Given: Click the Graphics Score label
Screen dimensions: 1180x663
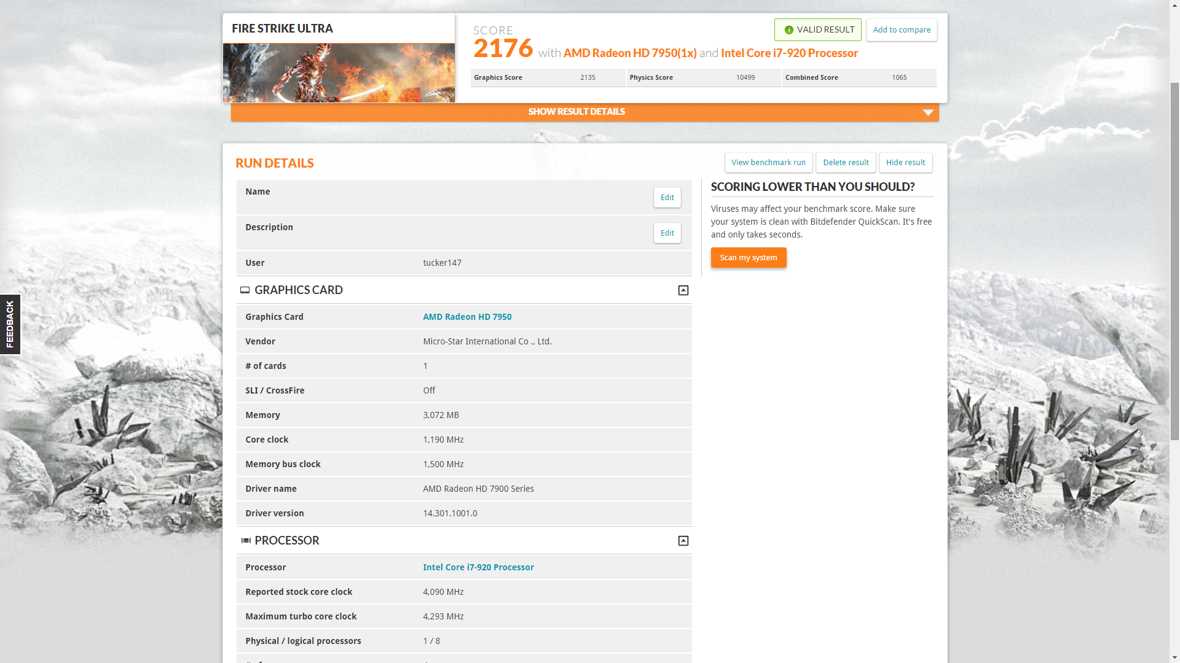Looking at the screenshot, I should tap(498, 78).
